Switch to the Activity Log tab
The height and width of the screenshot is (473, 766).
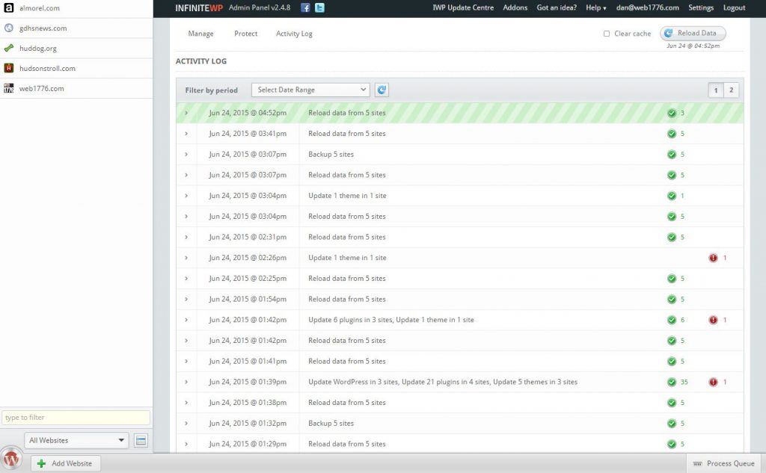294,34
